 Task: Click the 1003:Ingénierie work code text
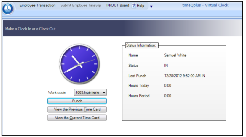(88, 92)
